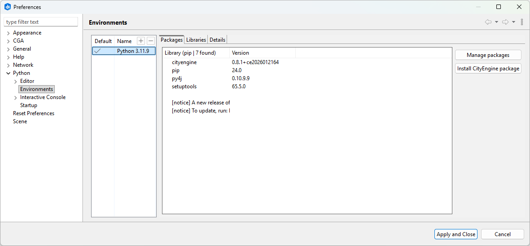530x246 pixels.
Task: Click Apply and Close button
Action: (x=456, y=234)
